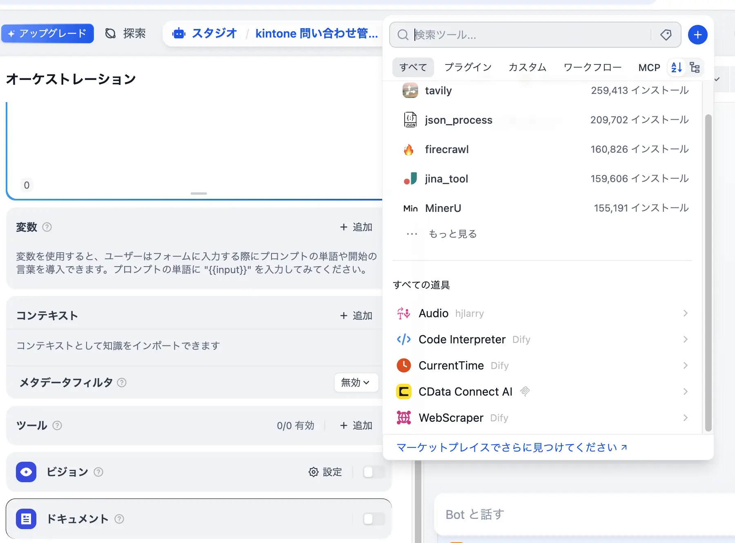This screenshot has height=543, width=735.
Task: Add a tool with ツール 追加
Action: [356, 425]
